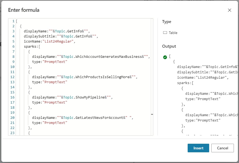Click "PromptText" on editor line 9
This screenshot has width=239, height=163.
click(55, 62)
